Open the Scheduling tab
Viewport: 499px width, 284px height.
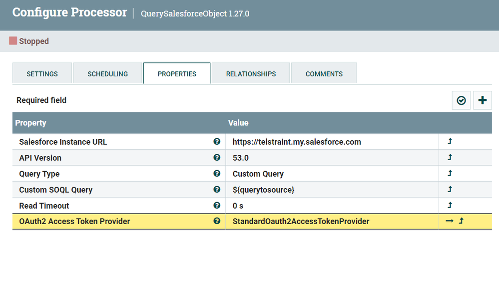pyautogui.click(x=107, y=73)
